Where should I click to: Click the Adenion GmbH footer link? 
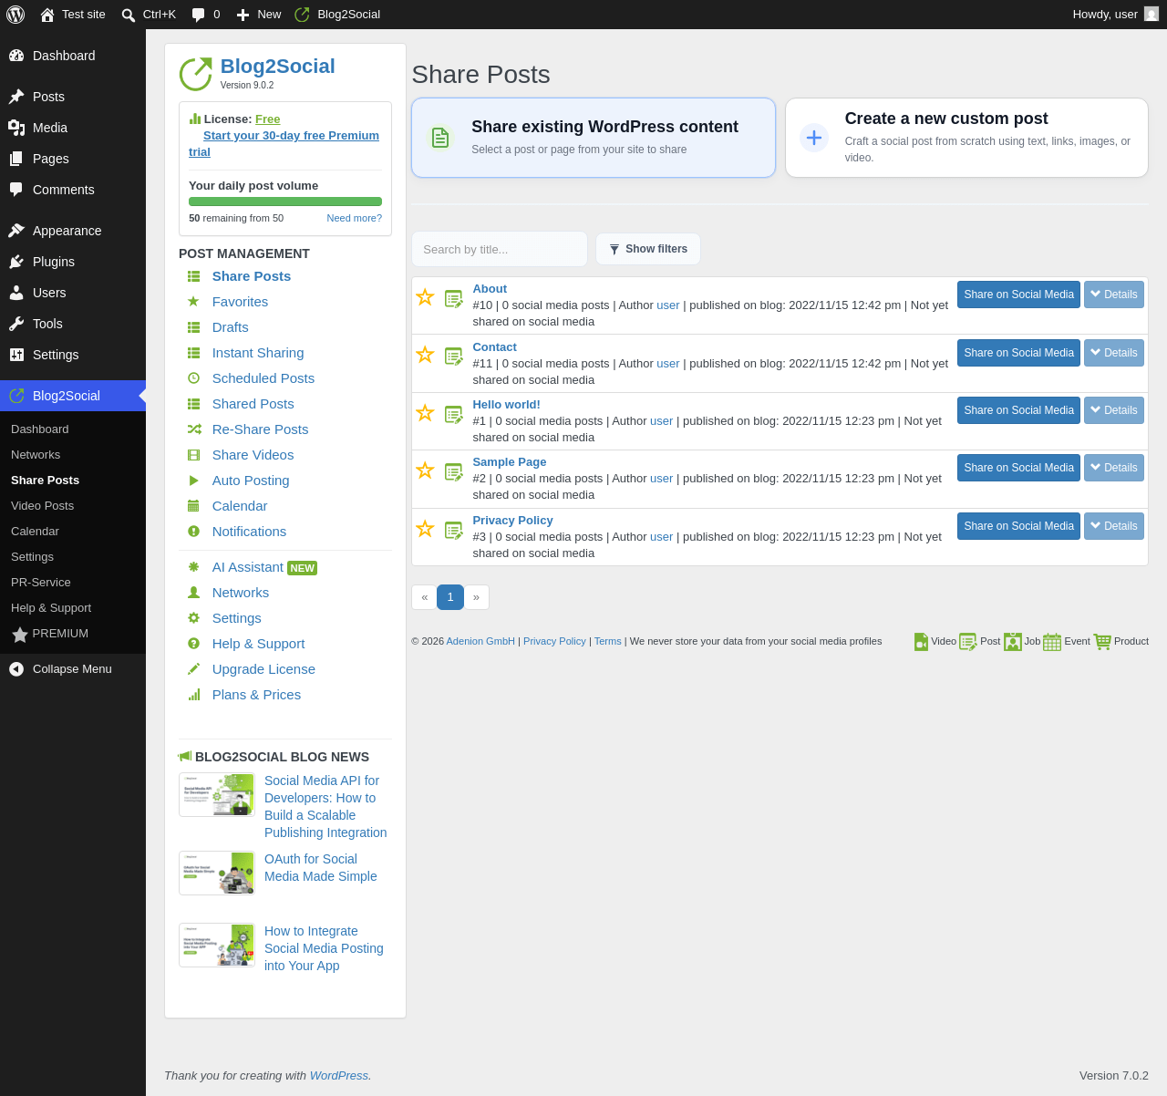[x=480, y=642]
